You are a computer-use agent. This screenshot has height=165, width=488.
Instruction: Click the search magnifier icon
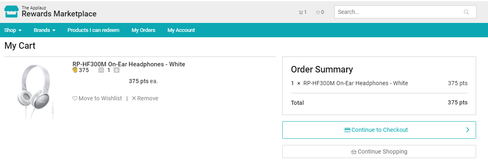[466, 12]
